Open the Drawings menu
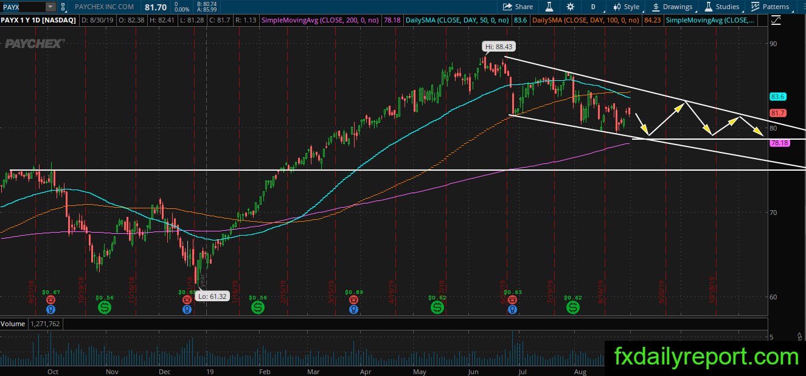The width and height of the screenshot is (806, 376). [672, 7]
